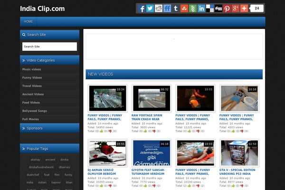Thumbs up the Giyotin feat Sansar video
This screenshot has width=285, height=190.
click(145, 186)
